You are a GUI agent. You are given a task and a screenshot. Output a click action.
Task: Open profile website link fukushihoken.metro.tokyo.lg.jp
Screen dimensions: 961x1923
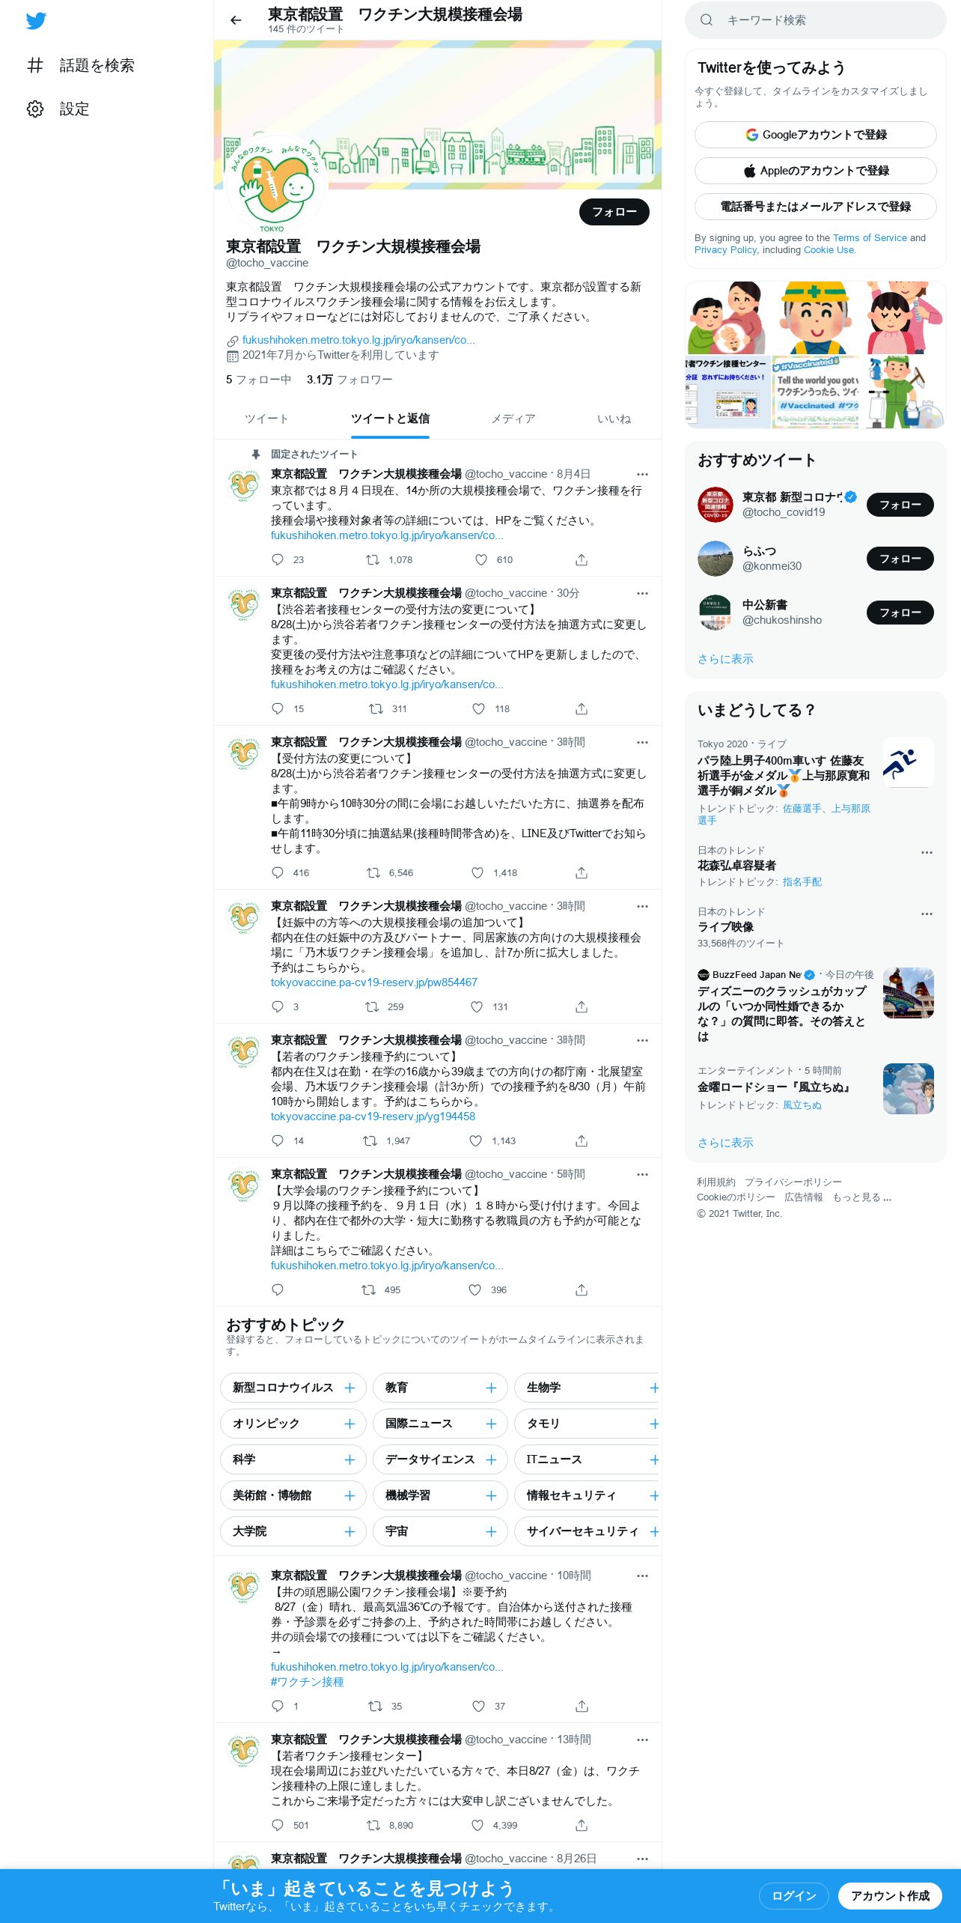coord(359,340)
